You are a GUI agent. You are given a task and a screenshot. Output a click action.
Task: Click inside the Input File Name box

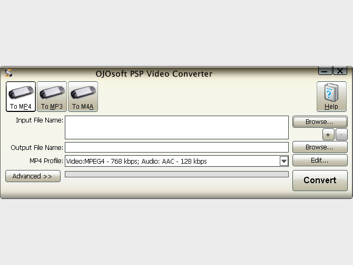tap(177, 127)
